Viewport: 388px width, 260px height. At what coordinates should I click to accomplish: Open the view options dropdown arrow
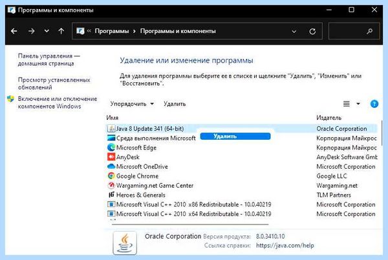click(358, 104)
